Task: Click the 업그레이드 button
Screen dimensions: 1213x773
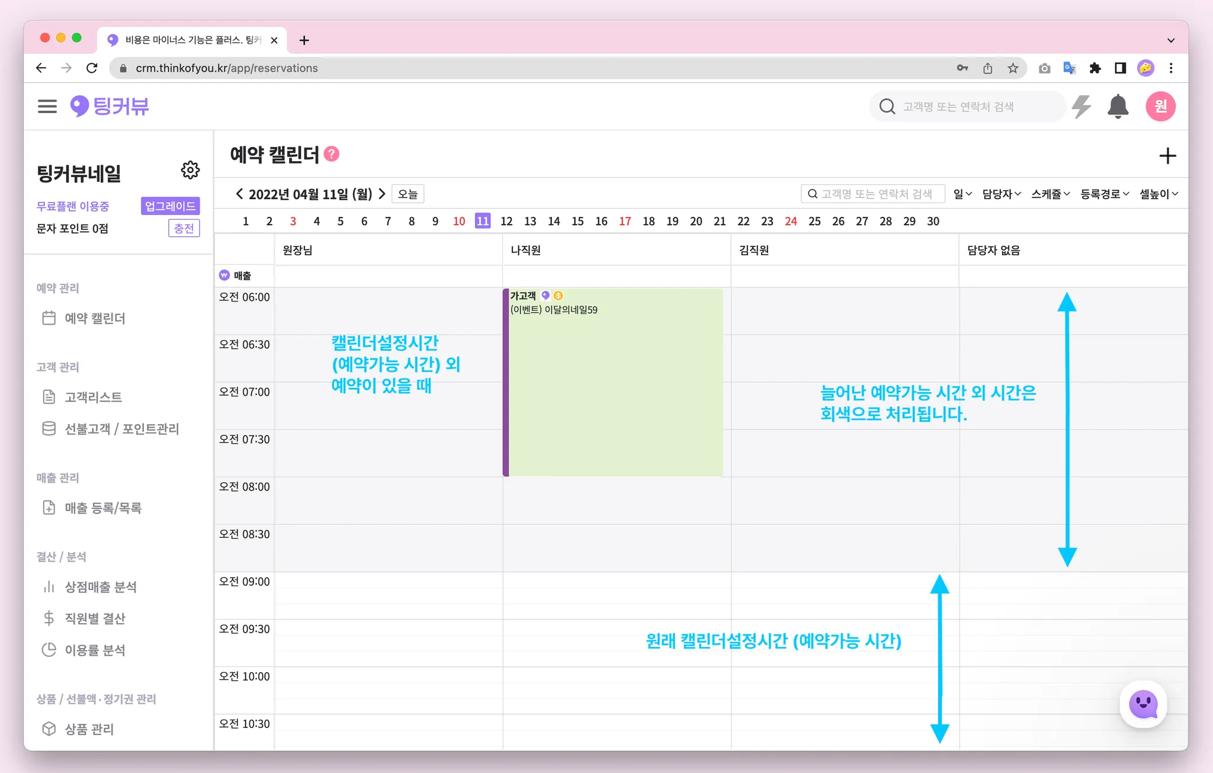Action: (x=170, y=206)
